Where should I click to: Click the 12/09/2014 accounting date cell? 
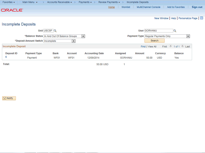coord(93,58)
